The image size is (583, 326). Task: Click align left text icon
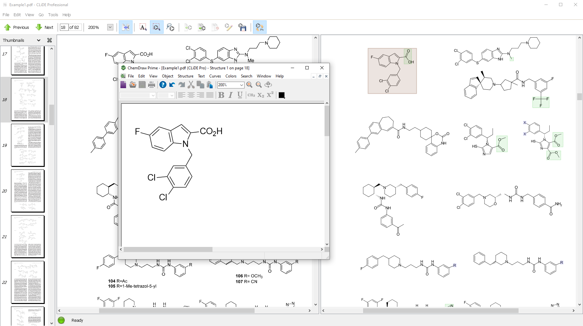[182, 95]
